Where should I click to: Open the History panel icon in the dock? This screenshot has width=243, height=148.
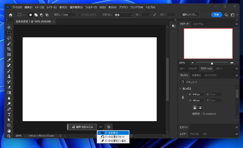point(174,26)
